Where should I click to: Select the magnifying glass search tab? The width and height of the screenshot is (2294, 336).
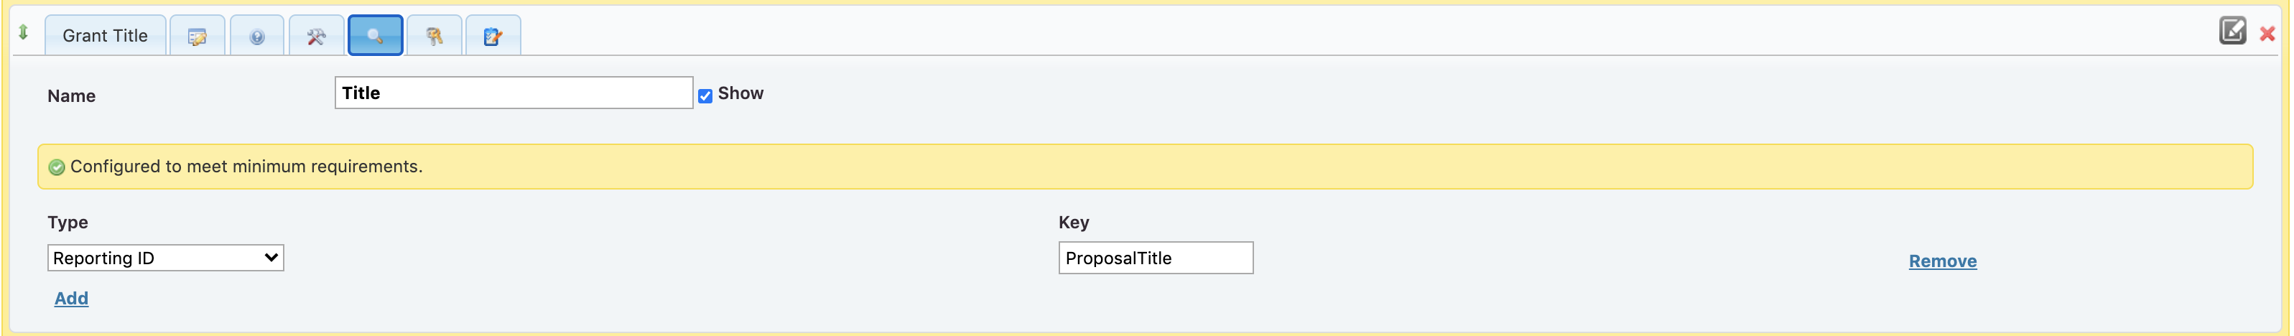[x=375, y=36]
